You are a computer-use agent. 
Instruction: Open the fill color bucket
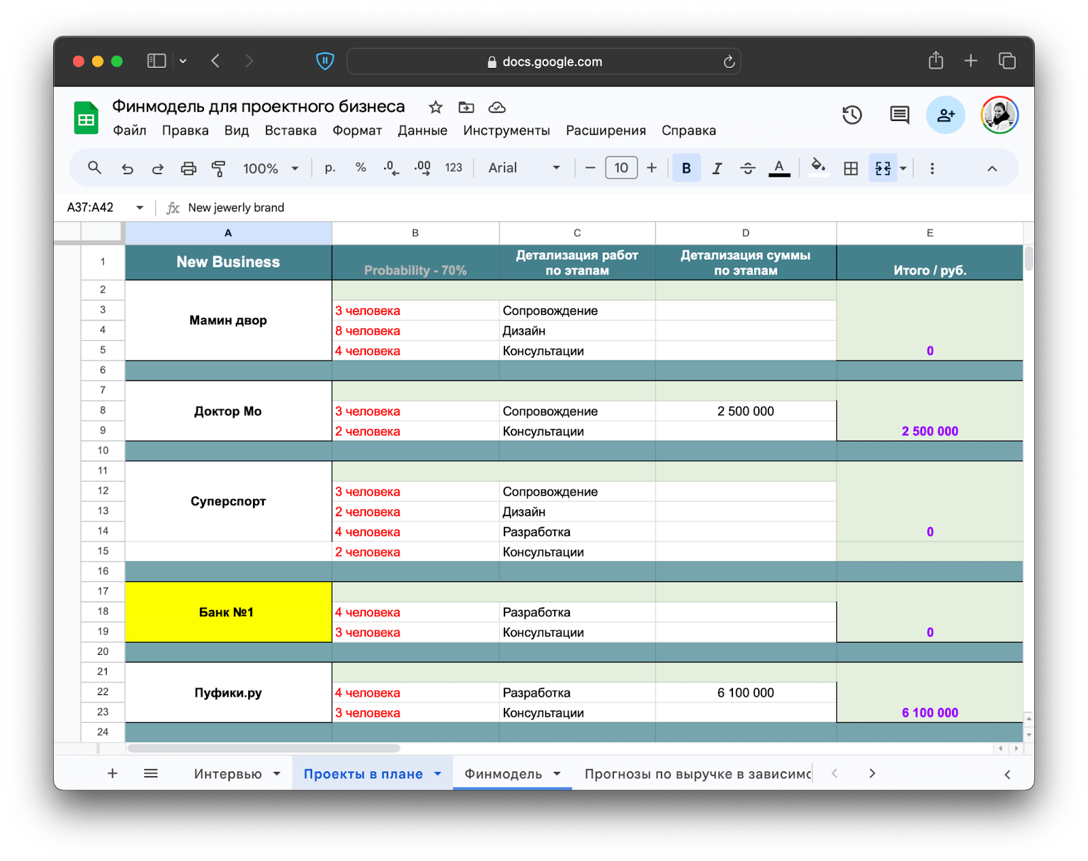[x=818, y=167]
